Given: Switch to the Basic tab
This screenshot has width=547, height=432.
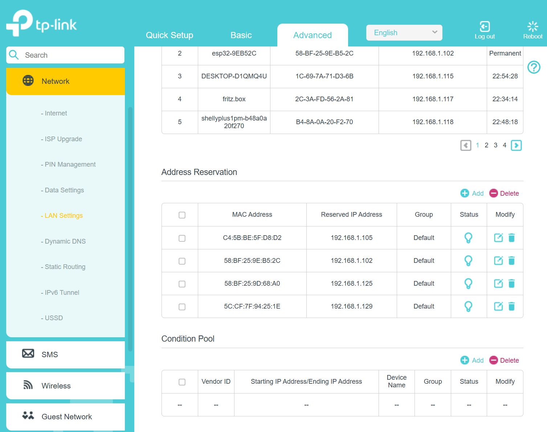Looking at the screenshot, I should coord(241,35).
